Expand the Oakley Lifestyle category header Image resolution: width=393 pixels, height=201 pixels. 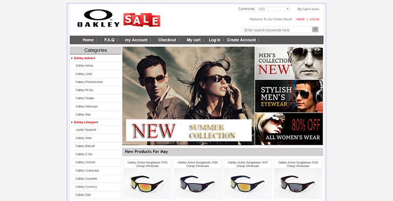point(86,122)
